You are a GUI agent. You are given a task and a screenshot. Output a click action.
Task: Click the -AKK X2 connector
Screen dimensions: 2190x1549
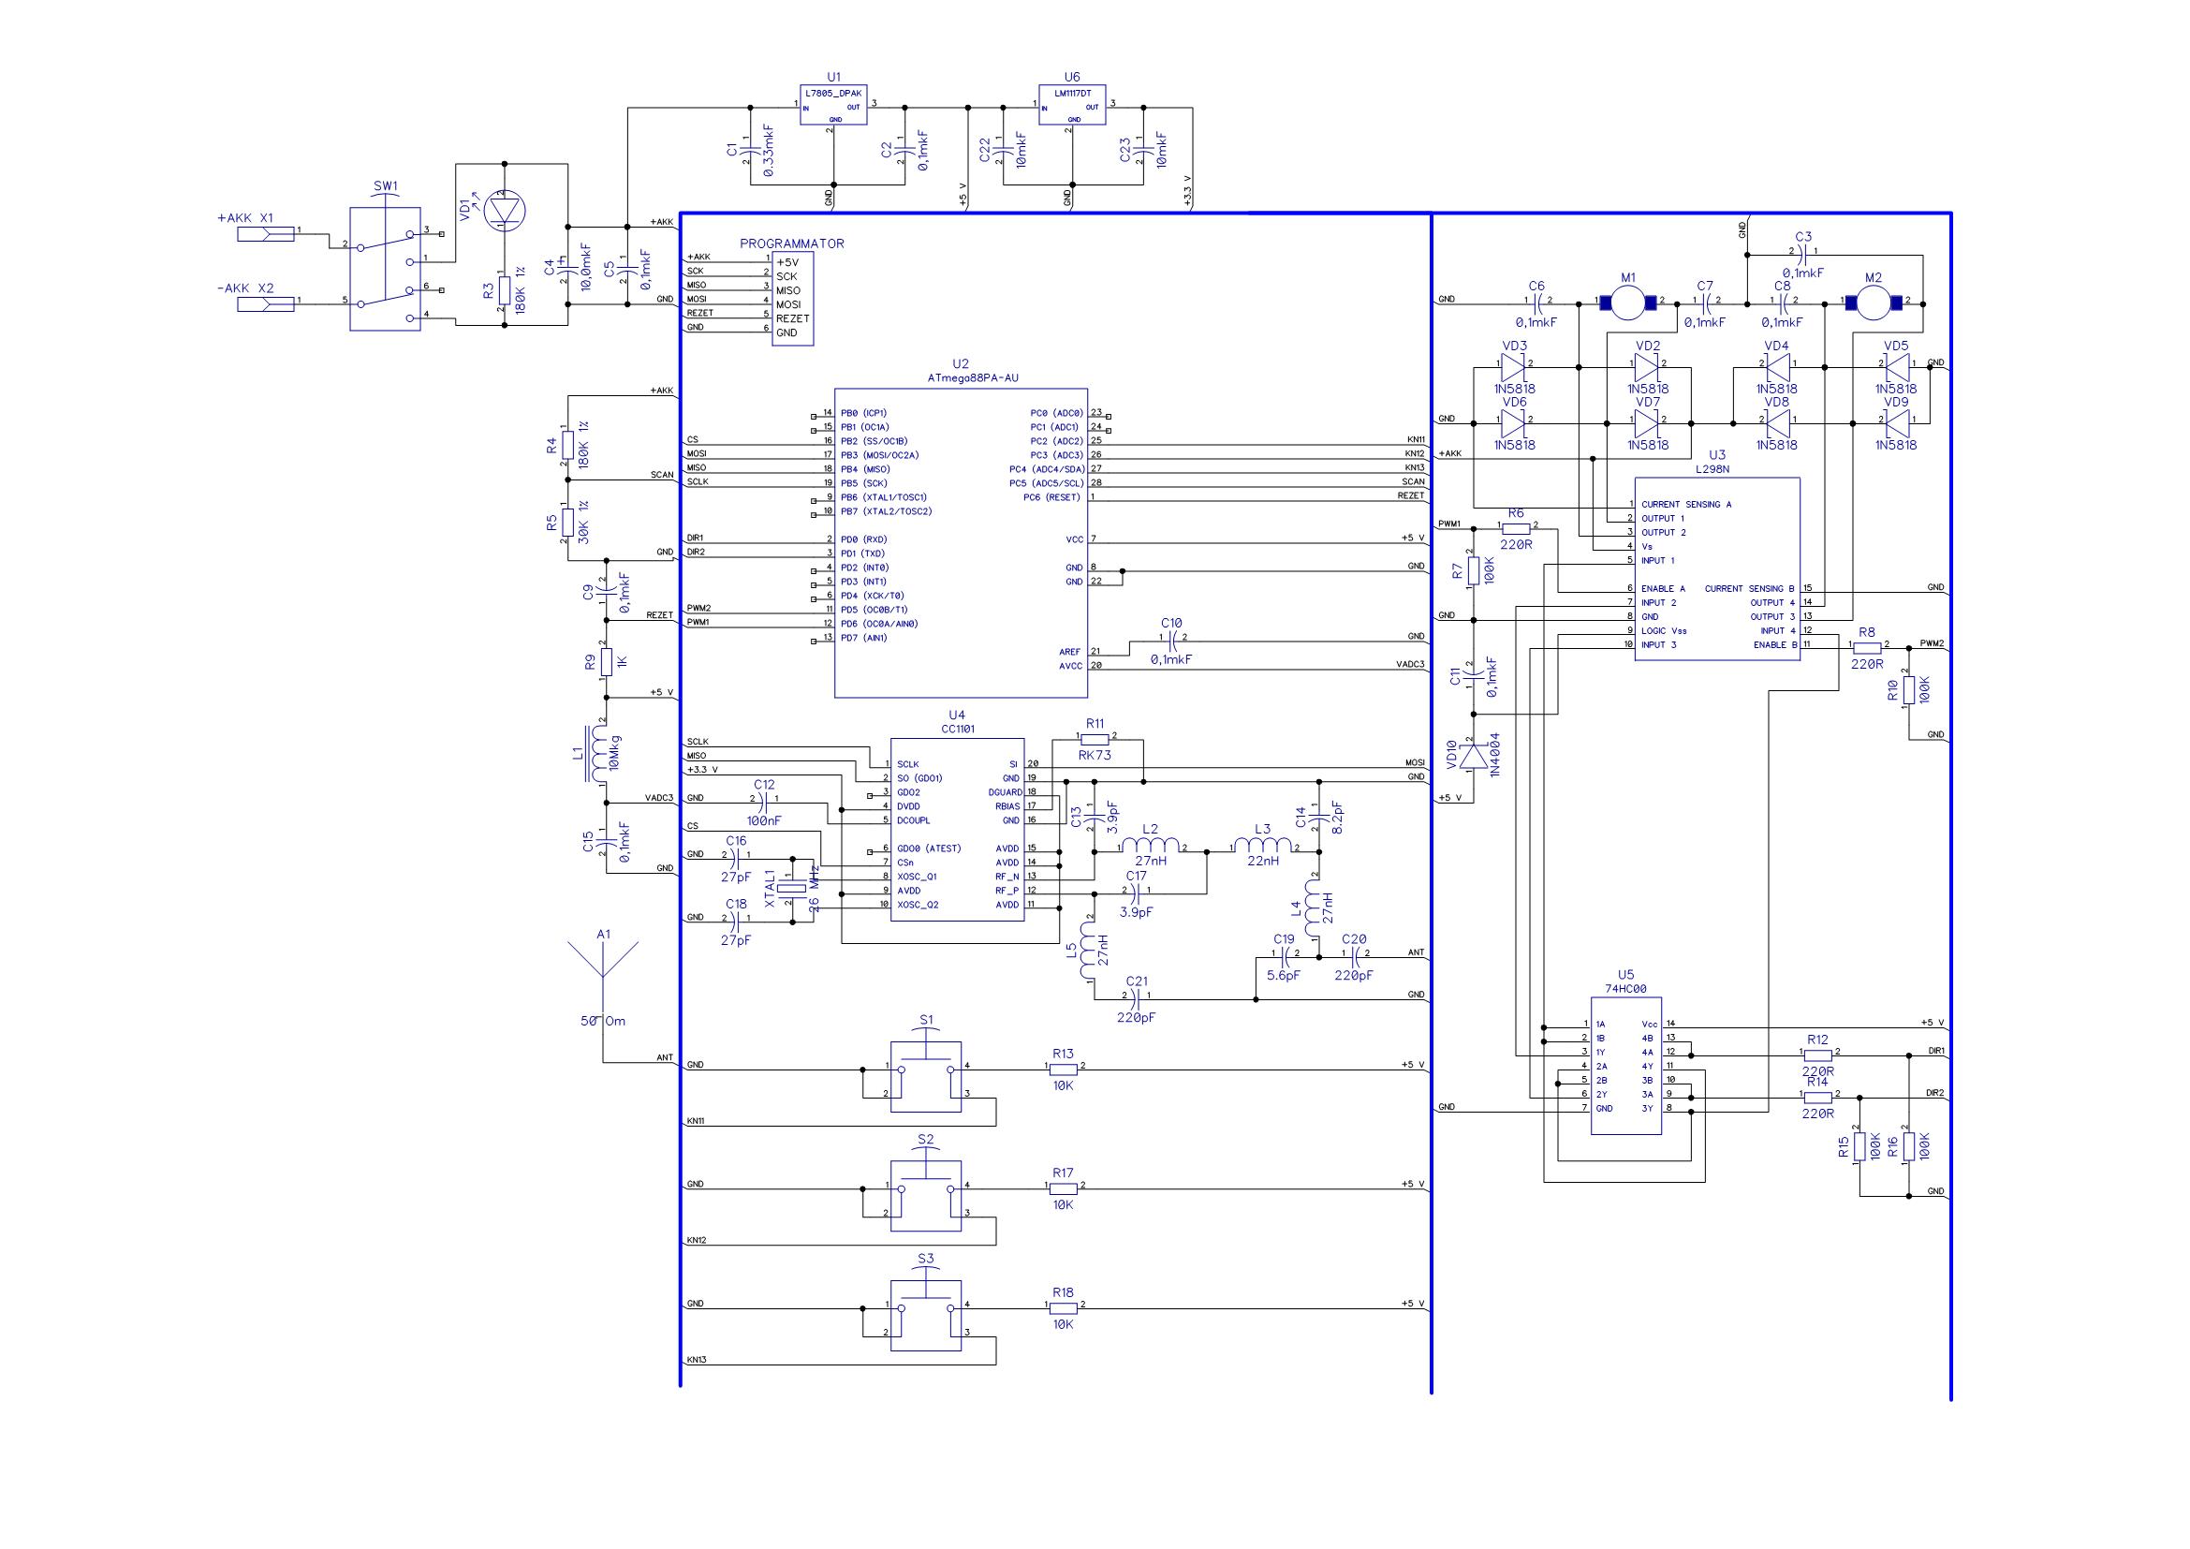click(265, 304)
